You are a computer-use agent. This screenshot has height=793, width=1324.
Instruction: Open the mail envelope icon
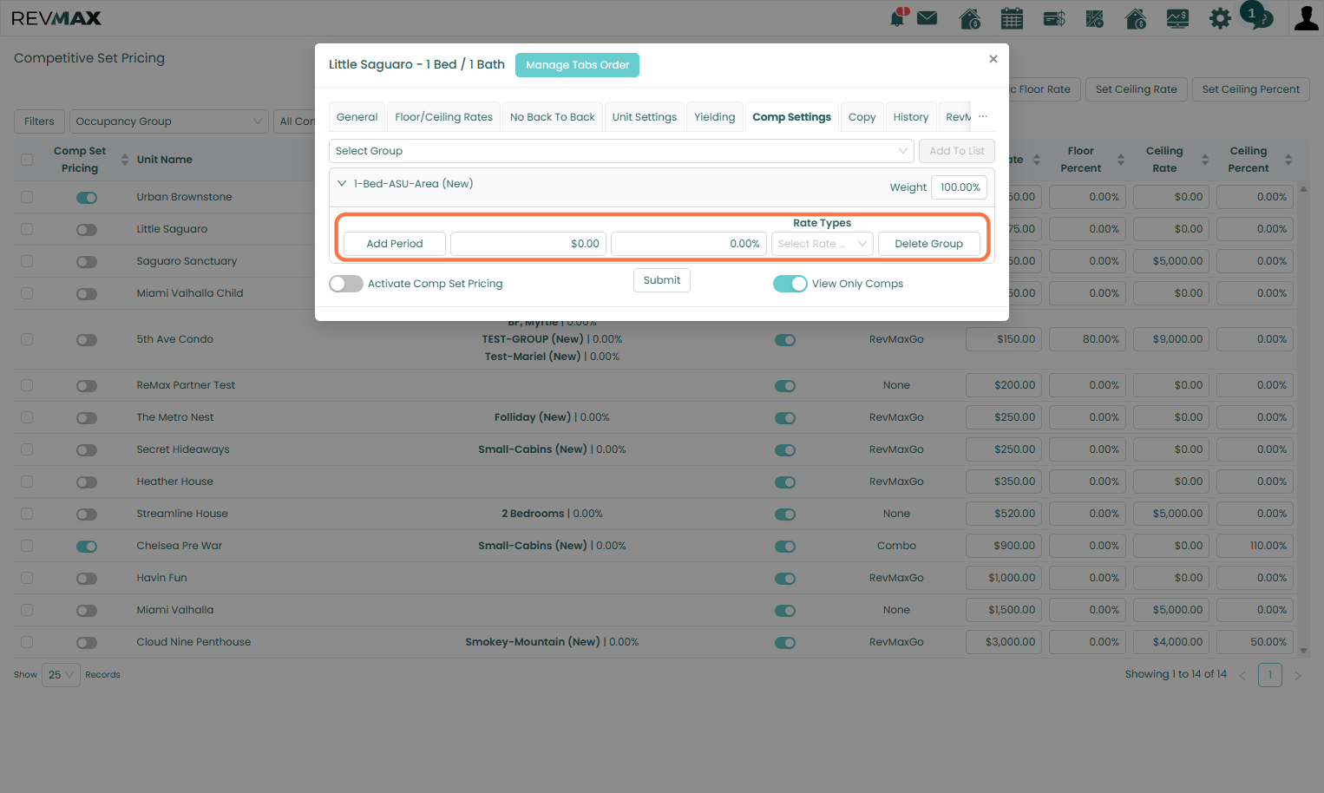click(x=927, y=17)
